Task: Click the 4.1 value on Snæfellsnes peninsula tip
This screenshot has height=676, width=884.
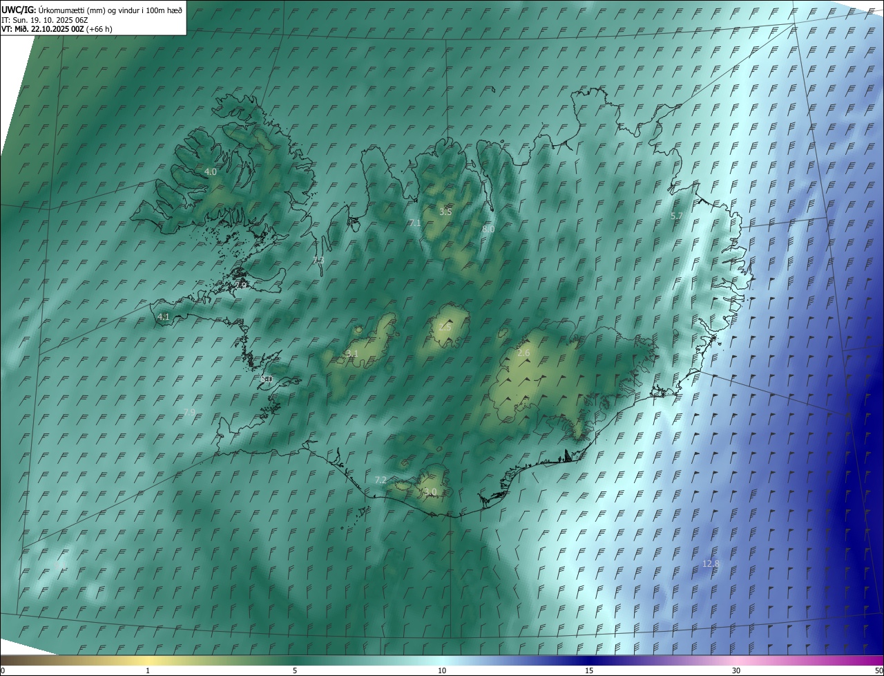Action: coord(164,317)
